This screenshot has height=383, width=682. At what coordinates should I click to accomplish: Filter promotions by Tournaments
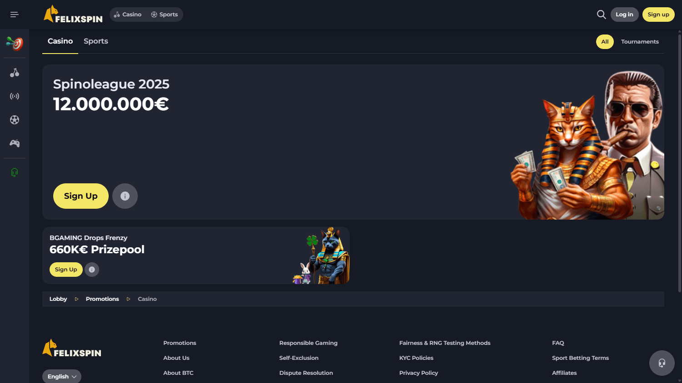(x=640, y=42)
